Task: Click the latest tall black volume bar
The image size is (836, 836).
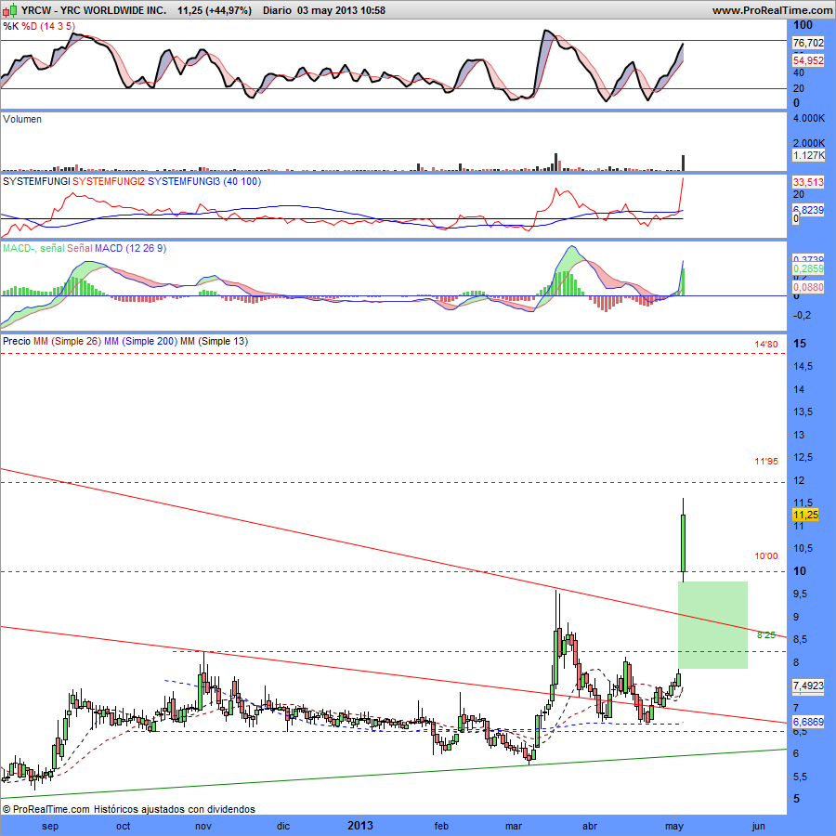Action: pyautogui.click(x=683, y=163)
